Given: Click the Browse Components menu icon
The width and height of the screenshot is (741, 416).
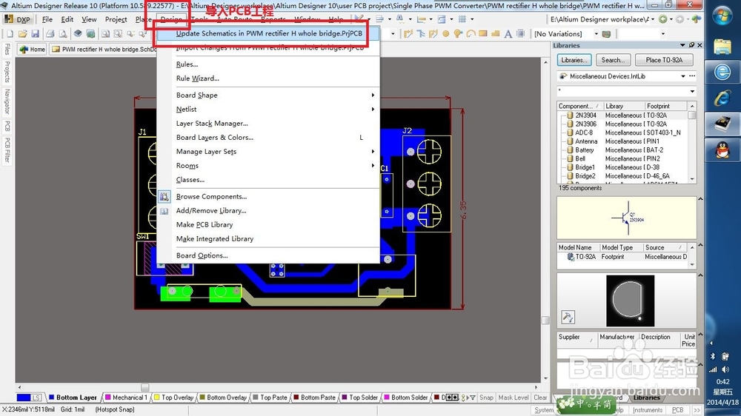Looking at the screenshot, I should [x=164, y=196].
